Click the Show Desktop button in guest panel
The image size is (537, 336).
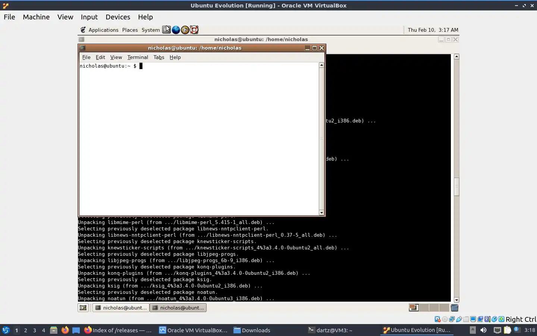(x=83, y=308)
